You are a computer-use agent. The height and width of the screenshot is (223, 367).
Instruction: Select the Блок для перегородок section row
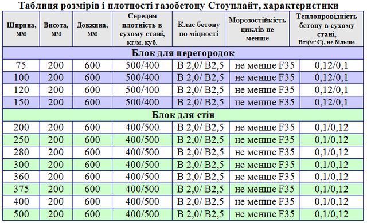183,53
